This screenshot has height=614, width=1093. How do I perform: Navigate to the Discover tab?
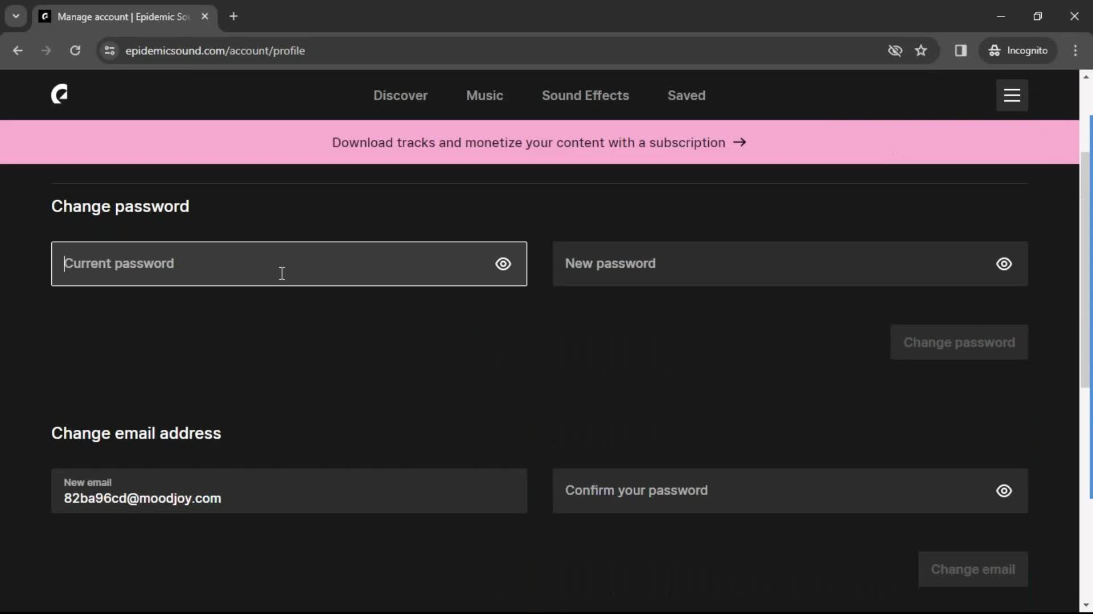coord(400,95)
